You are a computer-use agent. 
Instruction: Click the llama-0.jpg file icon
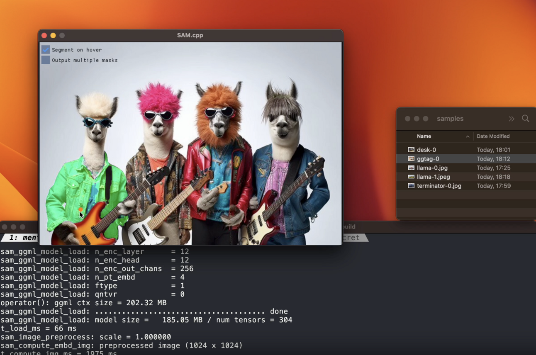[411, 168]
